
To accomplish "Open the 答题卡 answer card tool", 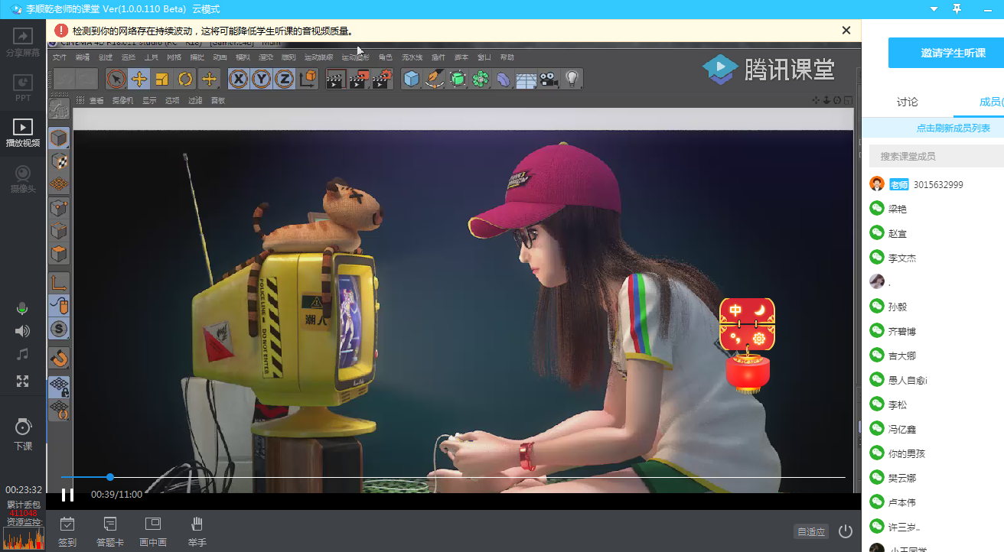I will pyautogui.click(x=109, y=532).
